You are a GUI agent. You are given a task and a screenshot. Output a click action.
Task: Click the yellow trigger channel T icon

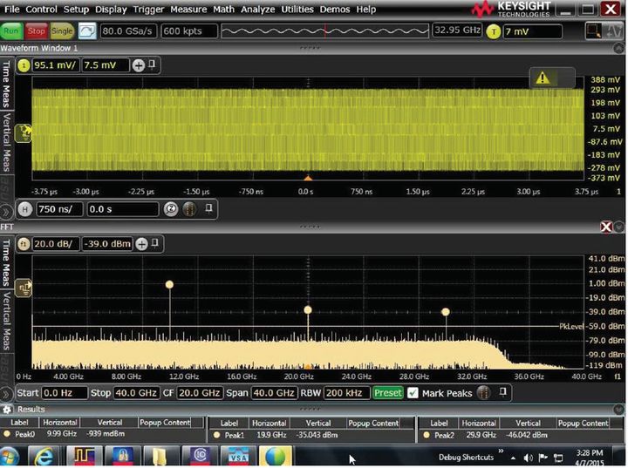pyautogui.click(x=494, y=31)
